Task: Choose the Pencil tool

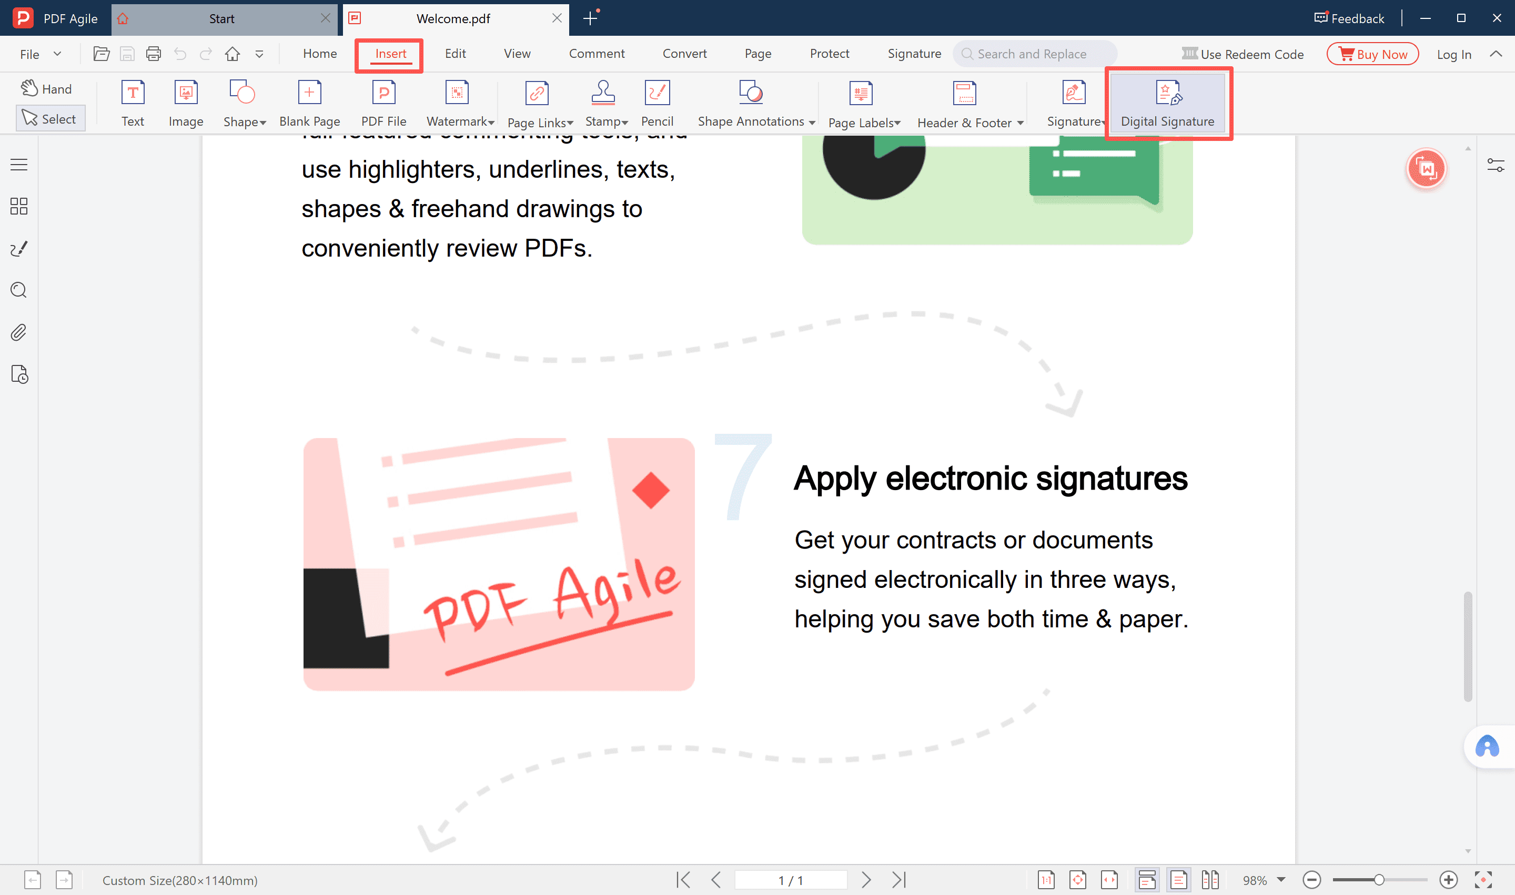Action: 657,104
